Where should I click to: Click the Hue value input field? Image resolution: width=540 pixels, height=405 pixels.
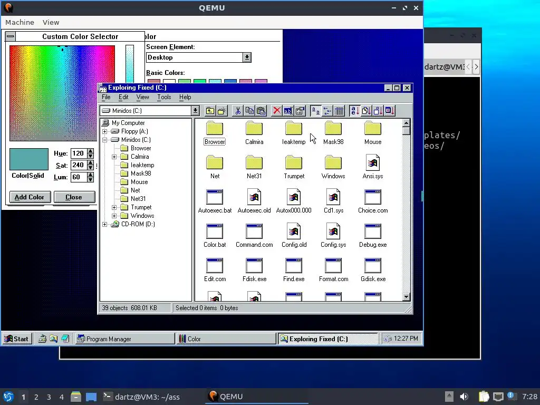[79, 153]
